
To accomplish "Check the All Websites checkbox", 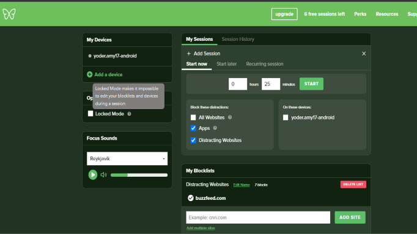I will [x=193, y=118].
